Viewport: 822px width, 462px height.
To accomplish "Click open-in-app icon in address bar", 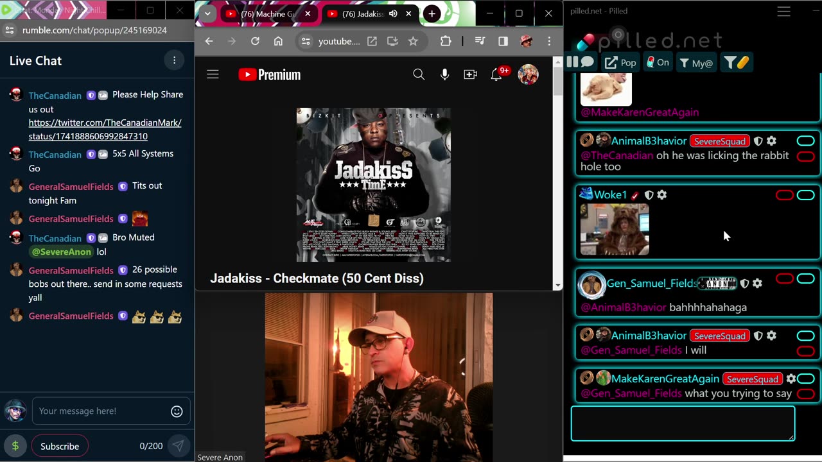I will point(372,41).
